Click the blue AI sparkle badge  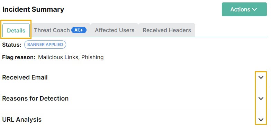(79, 30)
